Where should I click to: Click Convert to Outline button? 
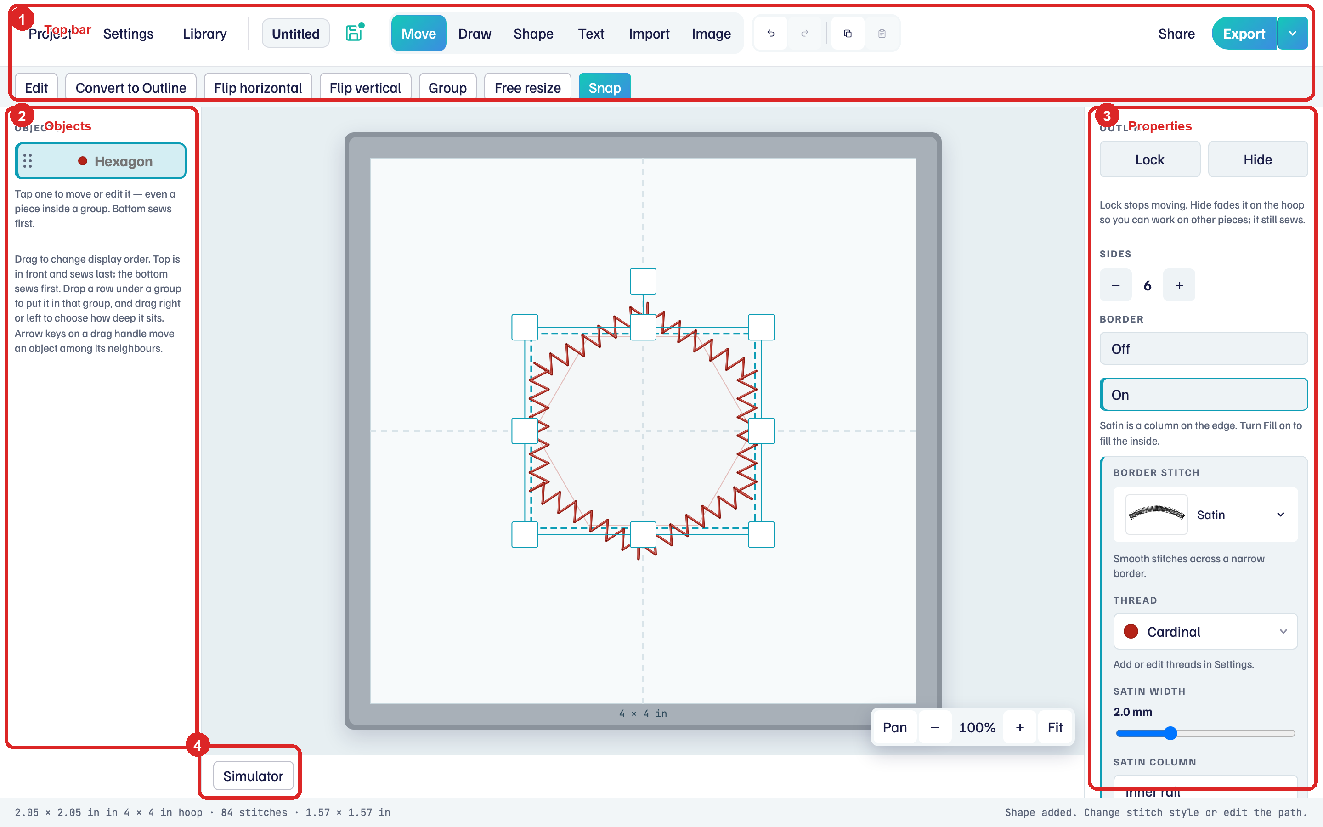coord(130,87)
